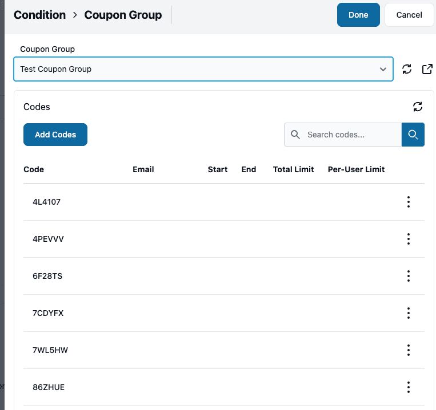The width and height of the screenshot is (436, 410).
Task: Refresh the coupon group list
Action: (406, 69)
